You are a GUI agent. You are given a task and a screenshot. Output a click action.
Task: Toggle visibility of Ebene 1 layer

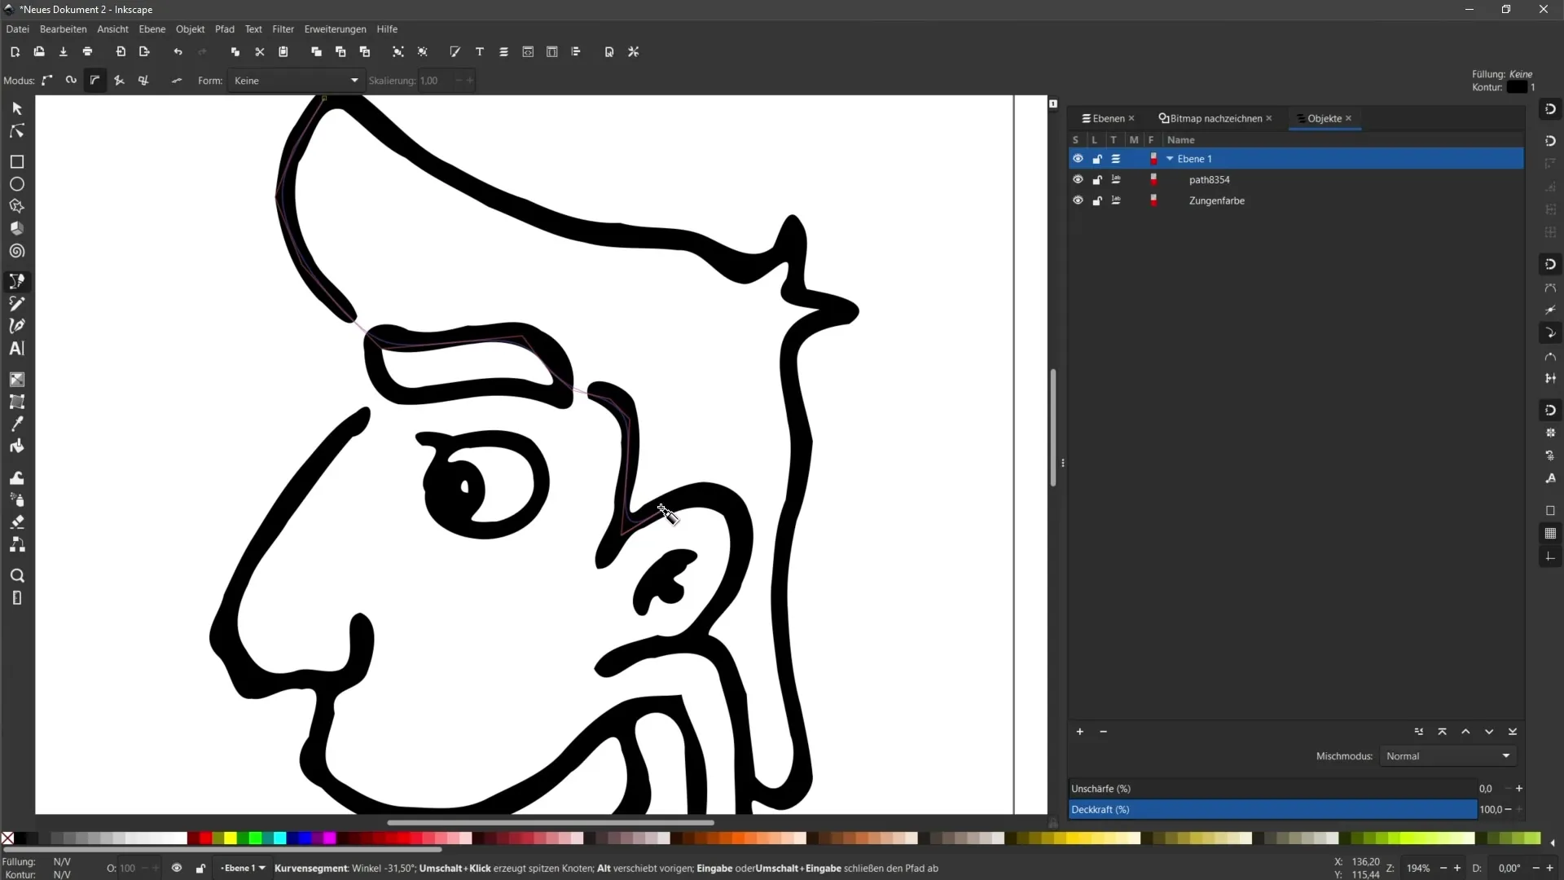[1078, 158]
